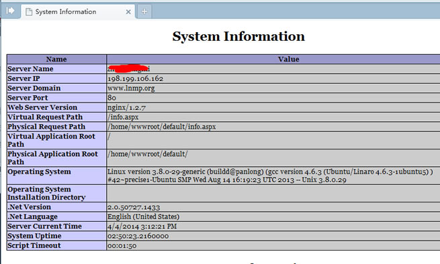
Task: Click the English (United States) language value
Action: [x=143, y=216]
